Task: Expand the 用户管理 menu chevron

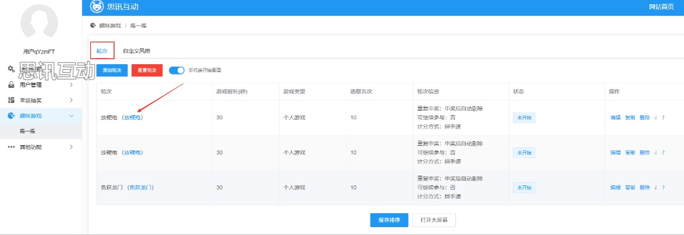Action: [72, 85]
